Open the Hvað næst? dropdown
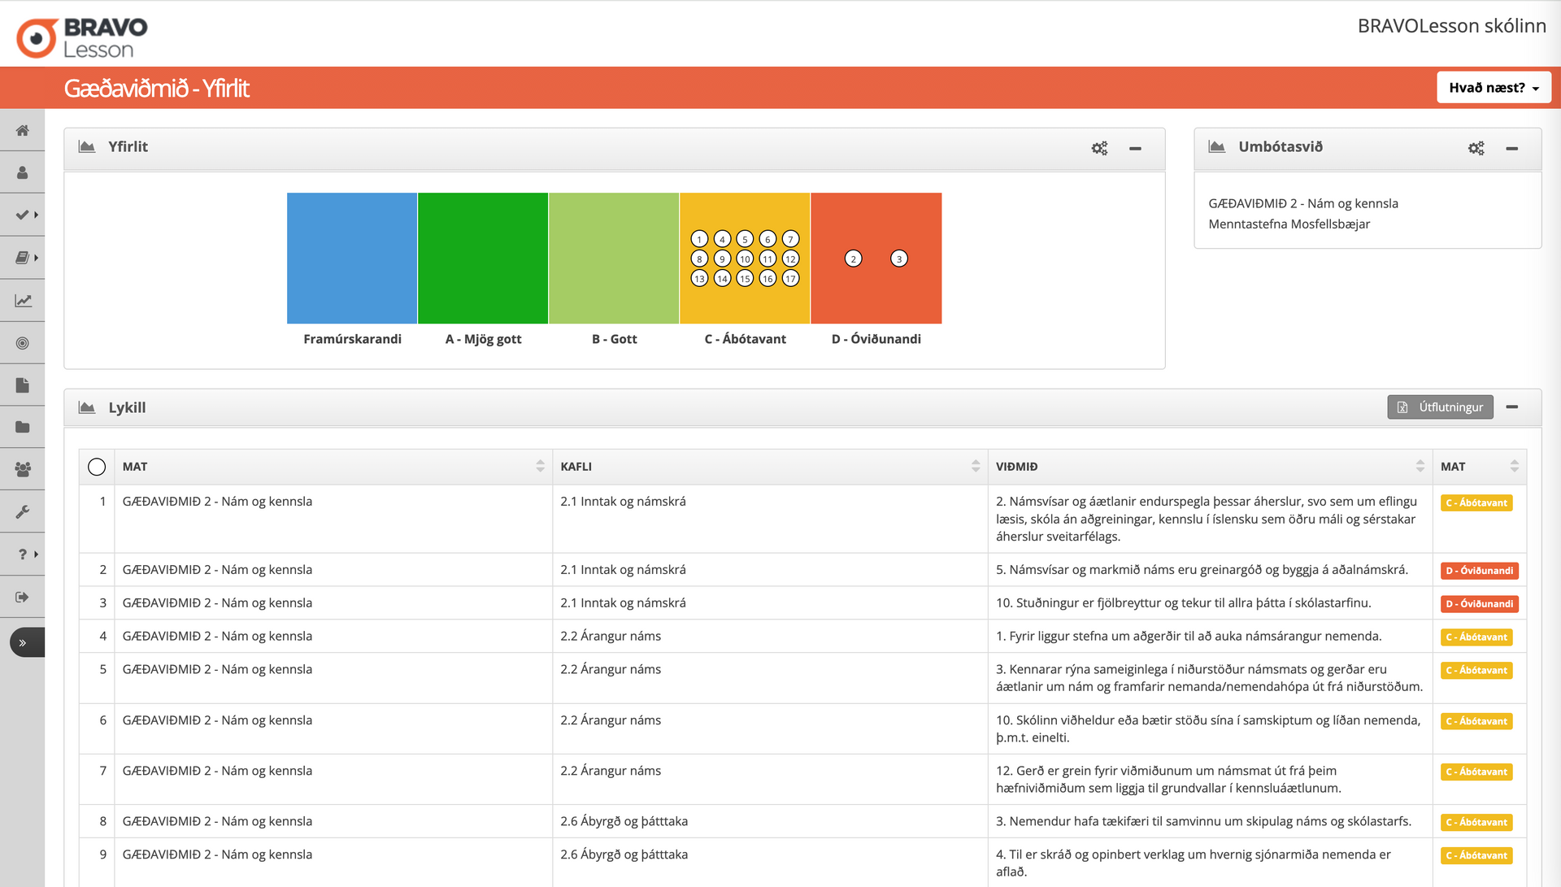Viewport: 1561px width, 887px height. pyautogui.click(x=1494, y=88)
